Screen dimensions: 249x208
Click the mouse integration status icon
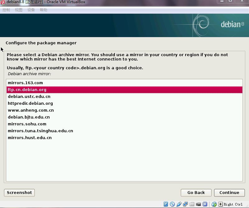(x=214, y=204)
